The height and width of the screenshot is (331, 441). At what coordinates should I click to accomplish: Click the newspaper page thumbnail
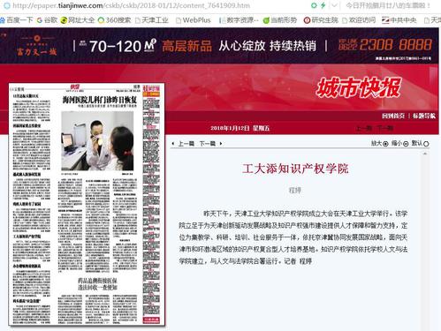[87, 204]
